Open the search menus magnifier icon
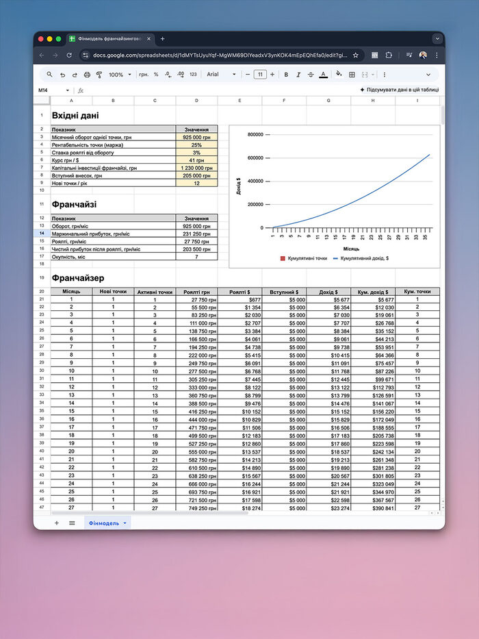This screenshot has width=479, height=639. pyautogui.click(x=49, y=75)
